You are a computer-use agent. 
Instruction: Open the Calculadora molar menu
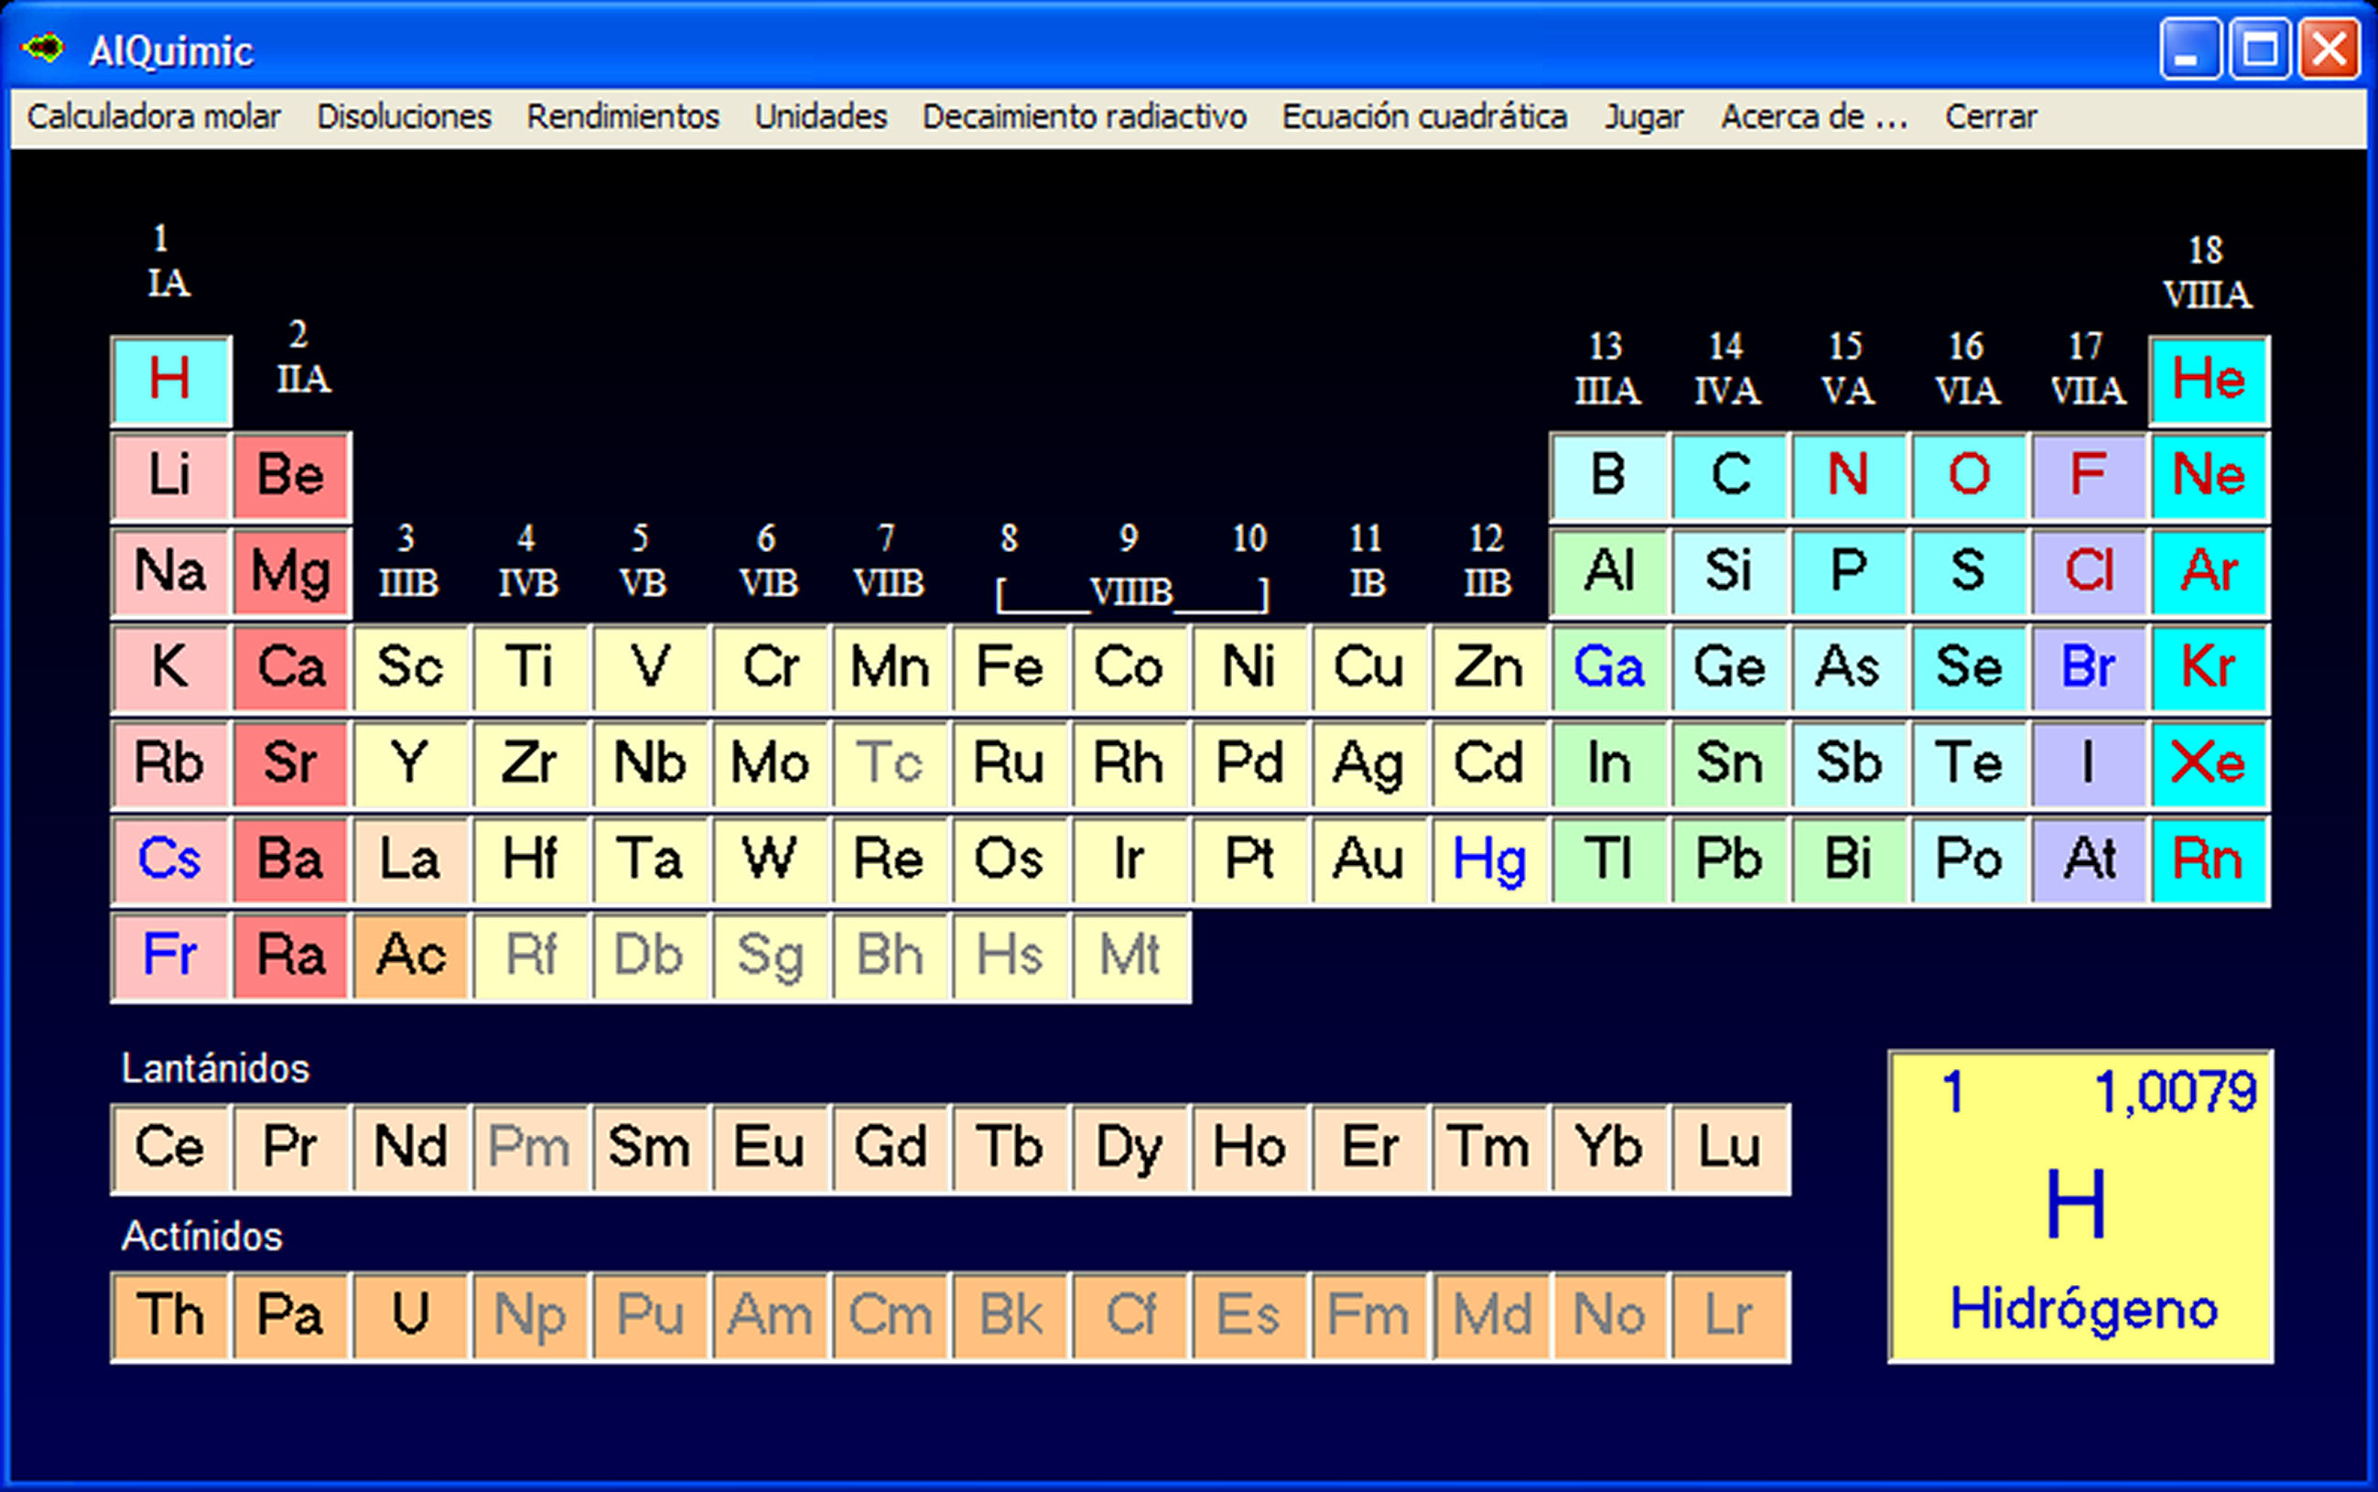tap(153, 117)
